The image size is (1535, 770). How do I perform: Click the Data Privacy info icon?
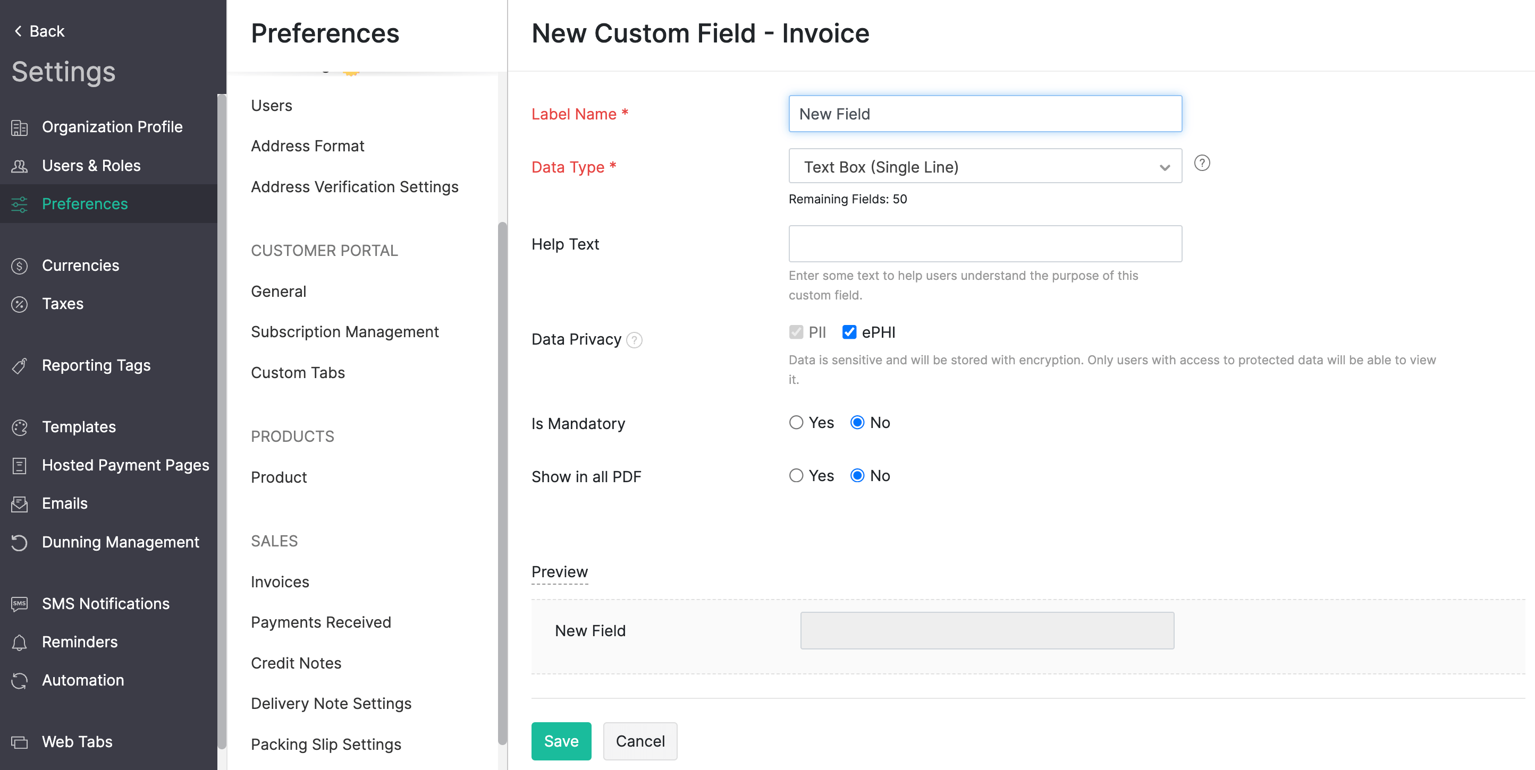634,340
